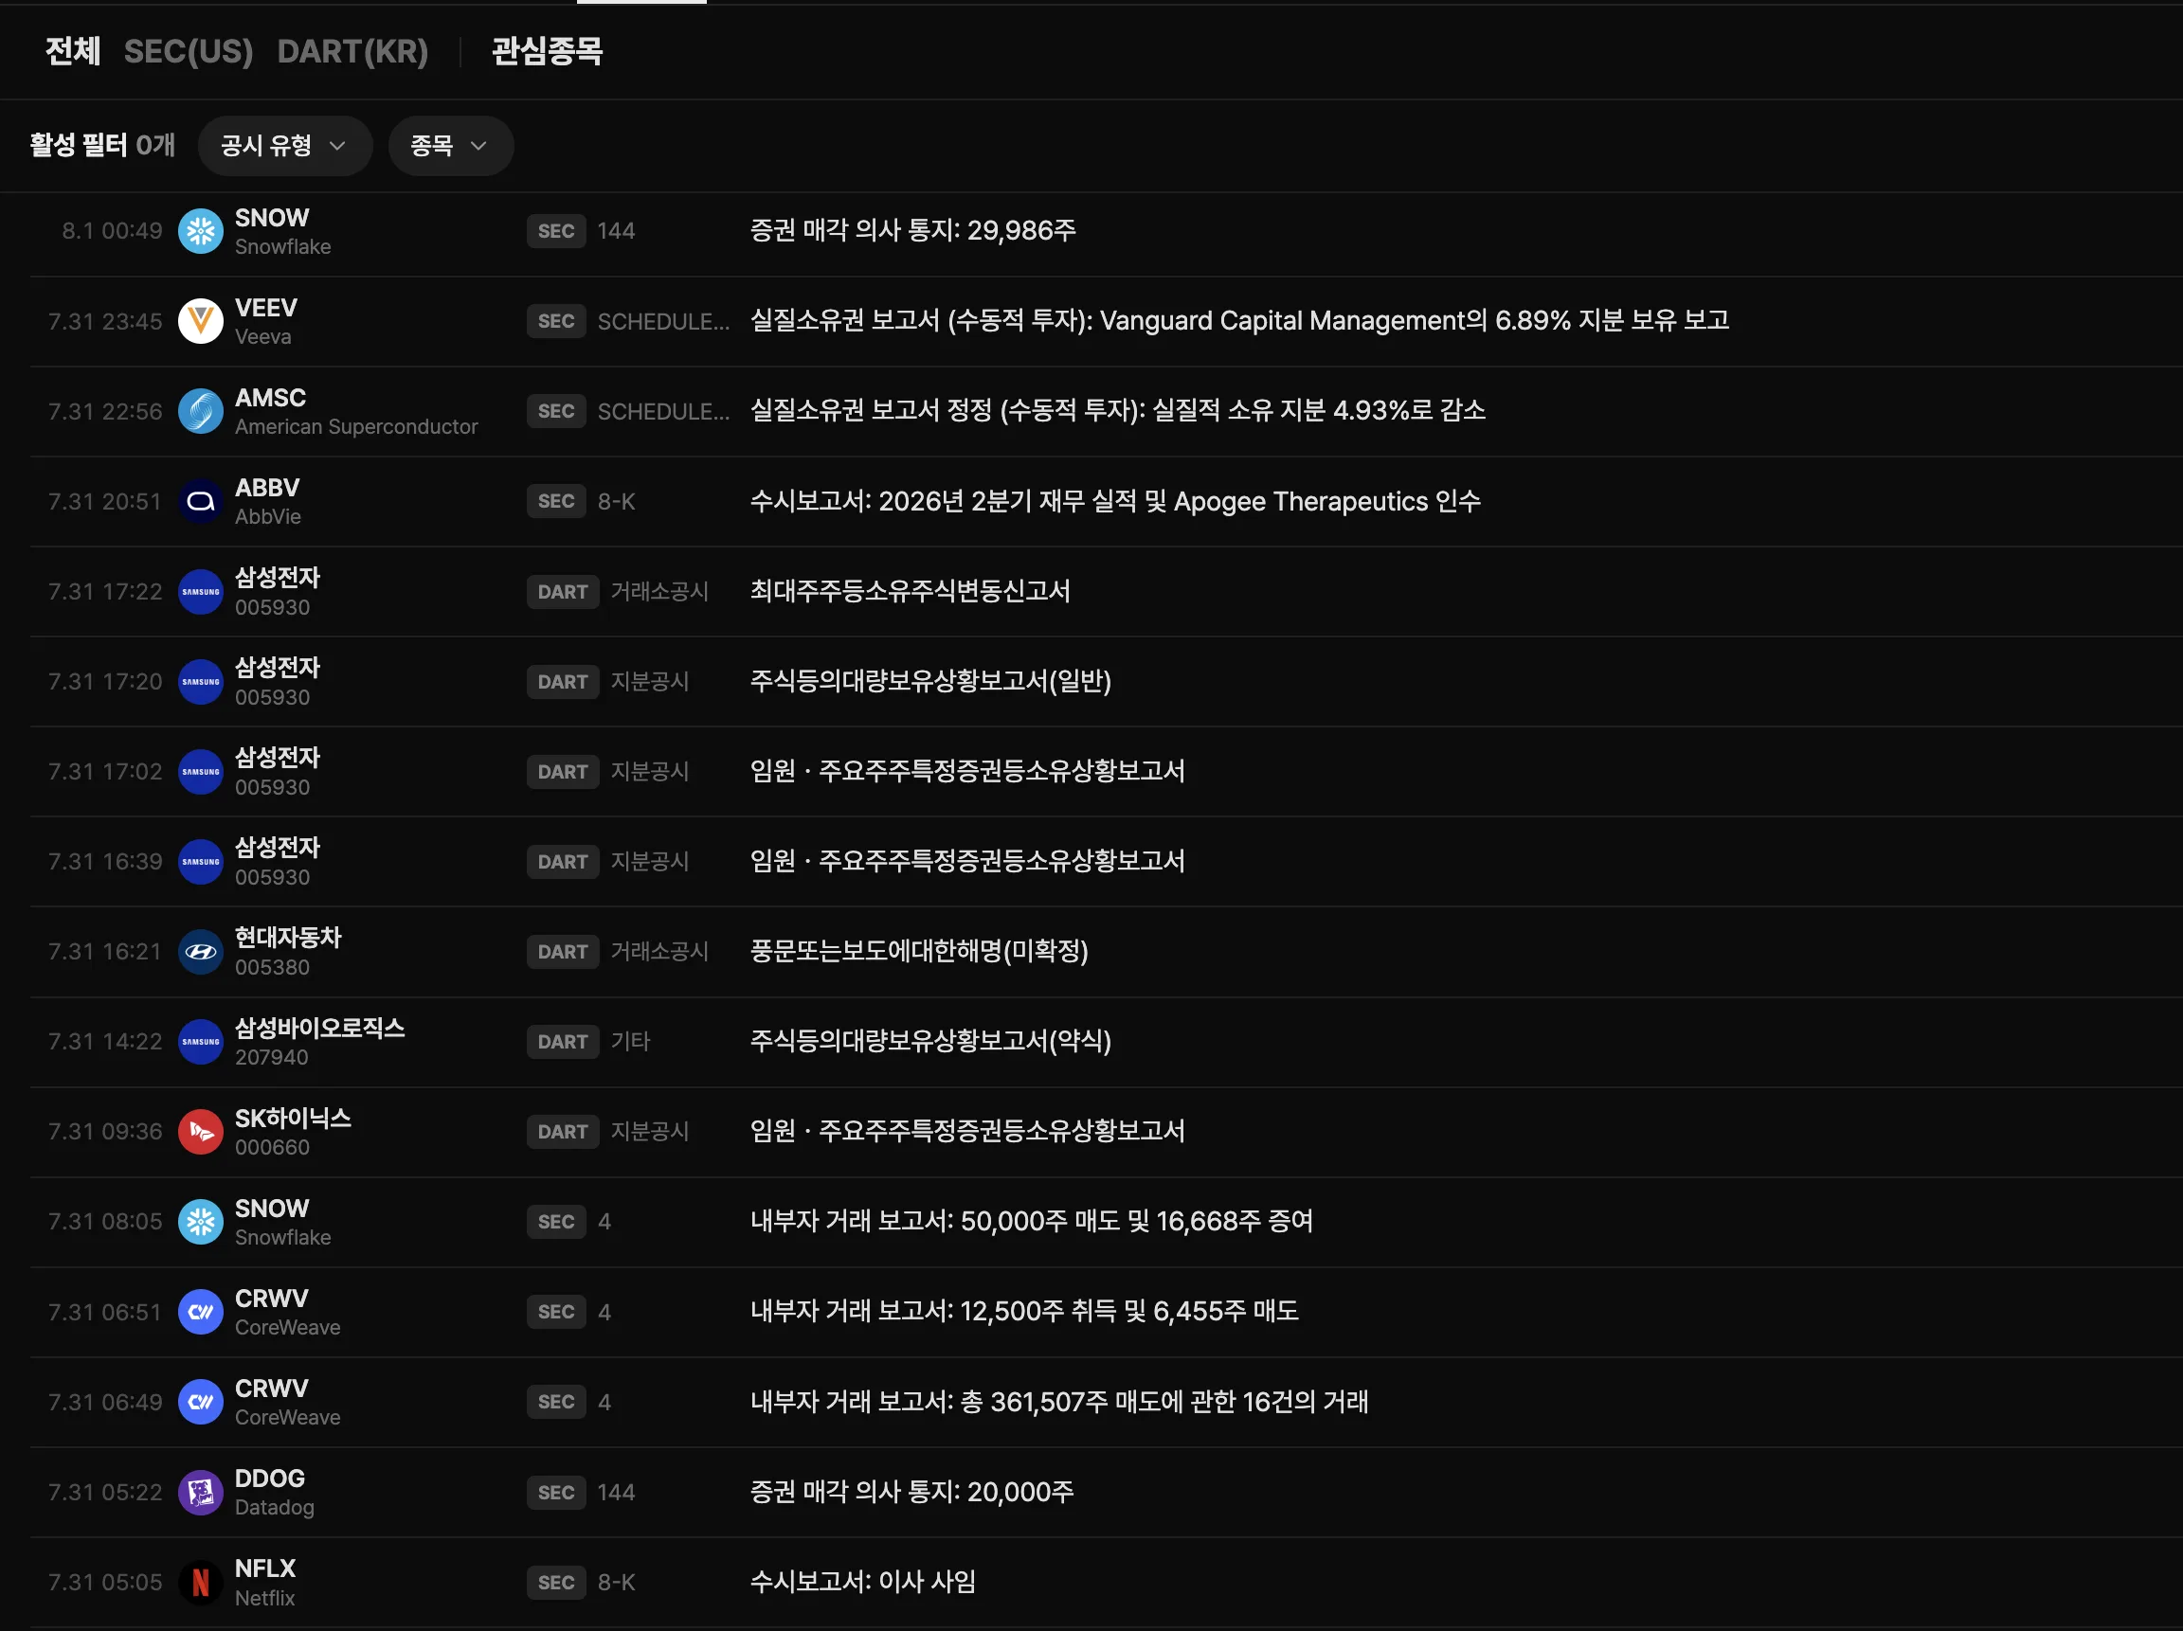
Task: Click the Veeva logo icon
Action: click(200, 322)
